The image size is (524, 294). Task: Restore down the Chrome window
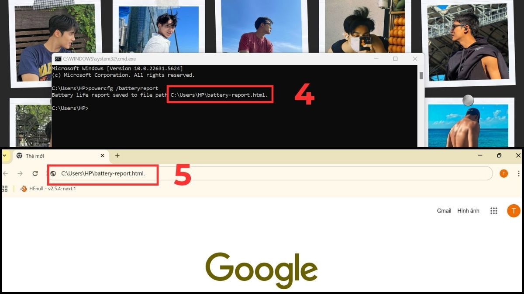pyautogui.click(x=499, y=155)
